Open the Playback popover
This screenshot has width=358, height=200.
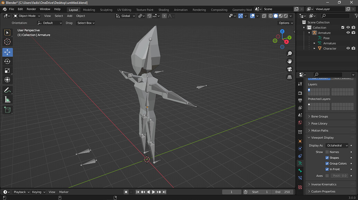click(21, 192)
